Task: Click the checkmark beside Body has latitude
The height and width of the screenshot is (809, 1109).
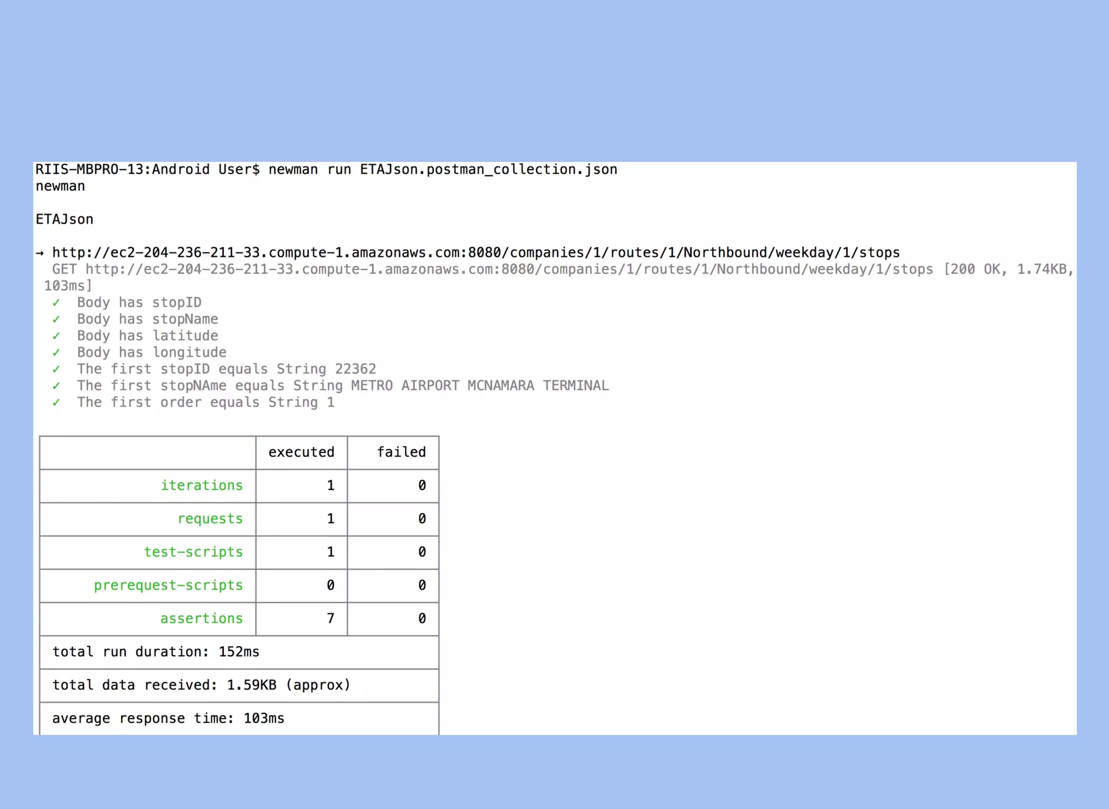Action: (56, 336)
